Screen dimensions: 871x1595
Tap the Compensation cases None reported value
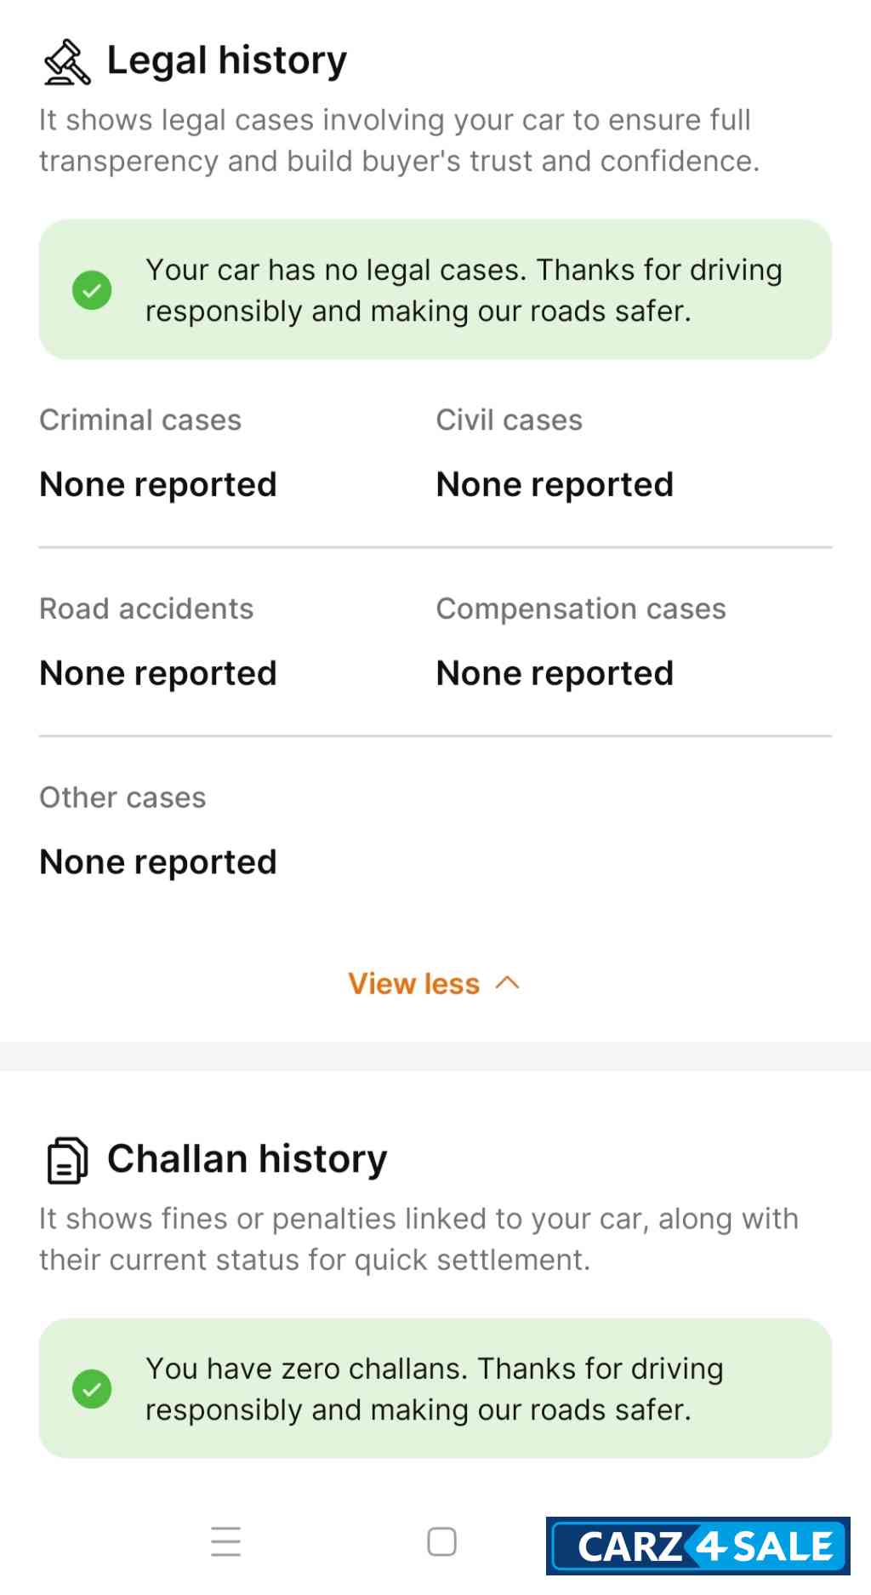(x=555, y=673)
